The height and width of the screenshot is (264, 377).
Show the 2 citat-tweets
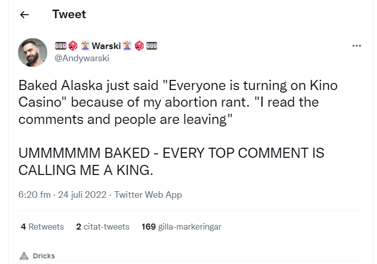coord(103,227)
